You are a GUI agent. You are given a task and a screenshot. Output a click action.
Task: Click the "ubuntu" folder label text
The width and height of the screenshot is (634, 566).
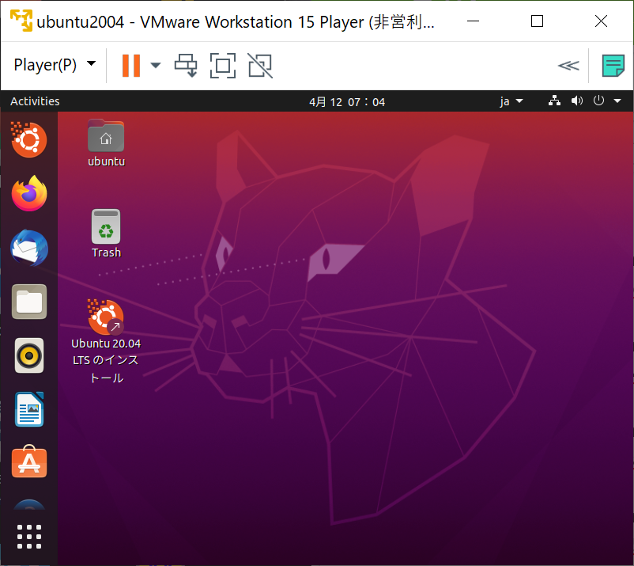point(107,161)
